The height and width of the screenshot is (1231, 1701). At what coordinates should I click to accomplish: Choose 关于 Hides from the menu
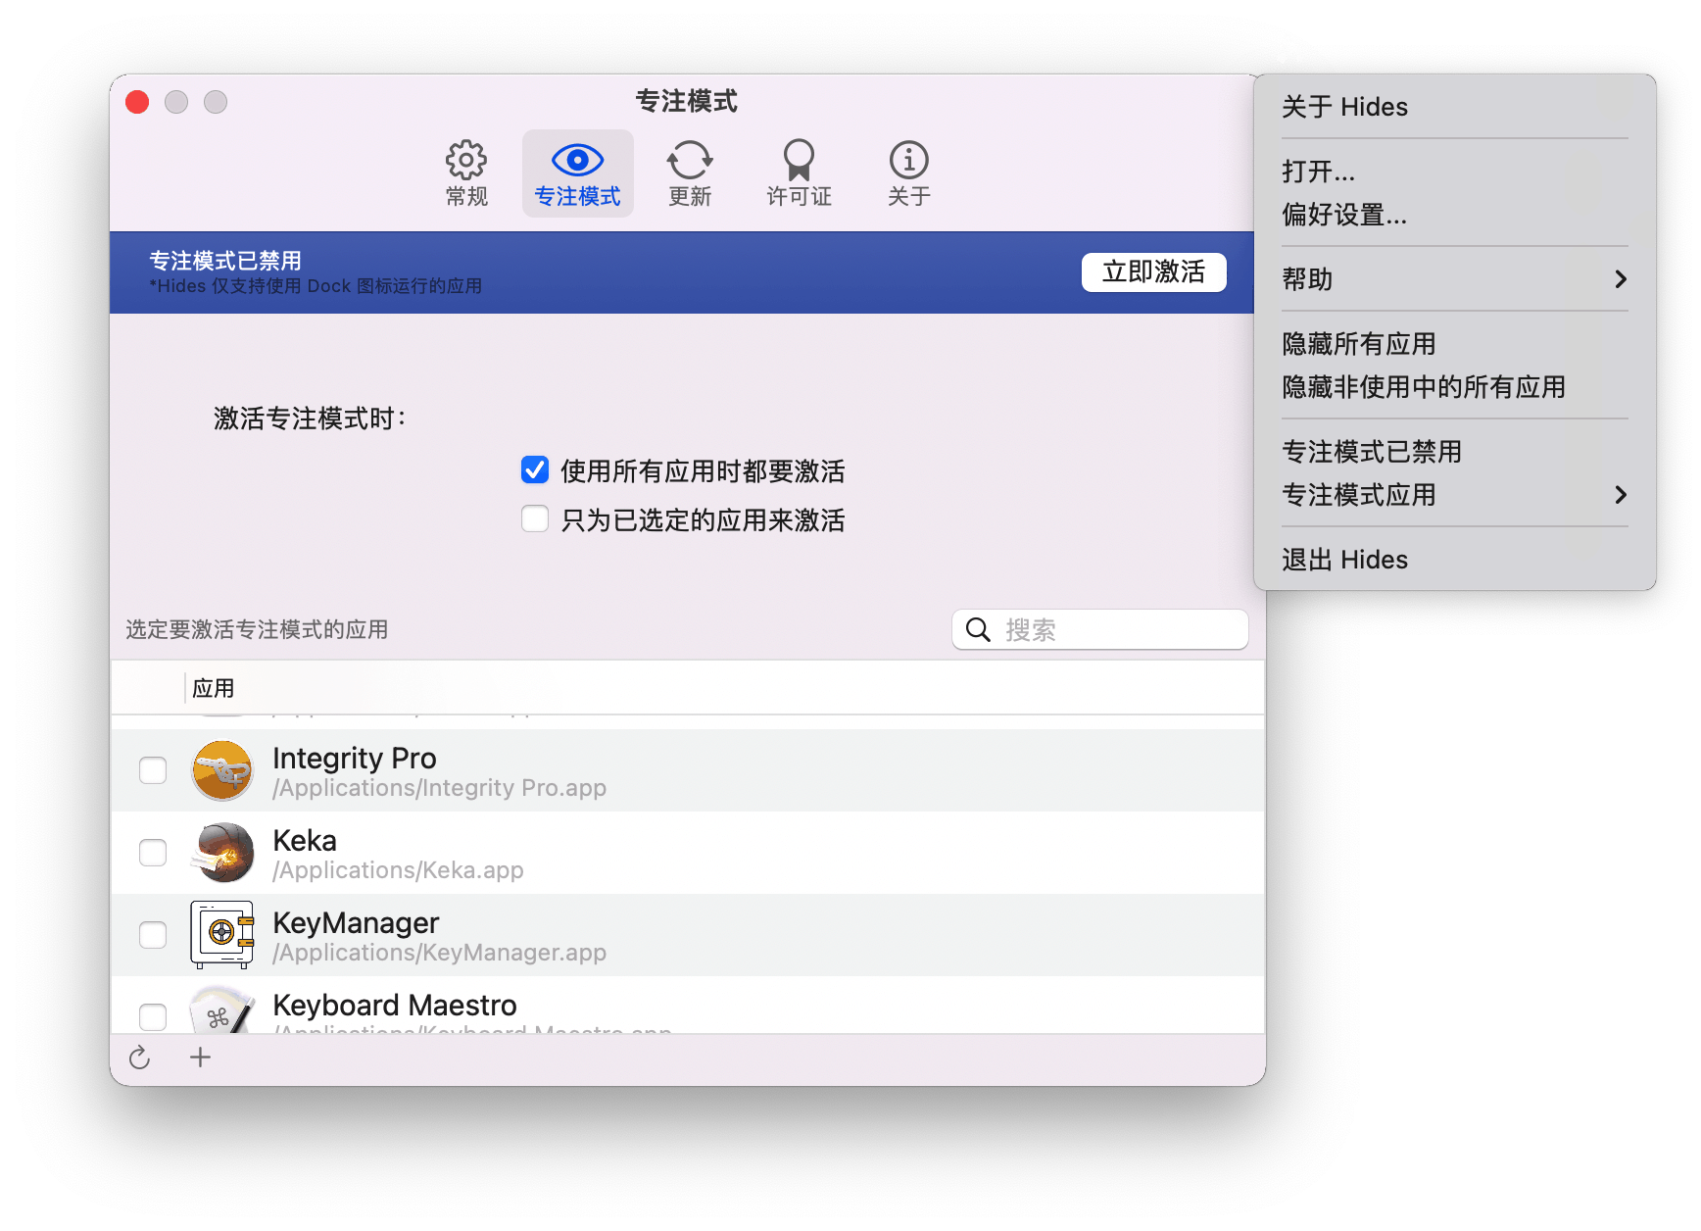(1455, 107)
